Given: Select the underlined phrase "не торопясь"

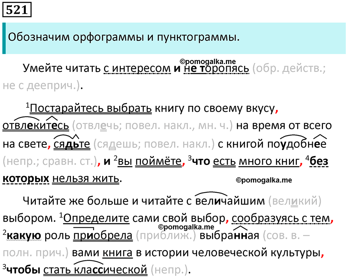Looking at the screenshot, I should tap(216, 69).
